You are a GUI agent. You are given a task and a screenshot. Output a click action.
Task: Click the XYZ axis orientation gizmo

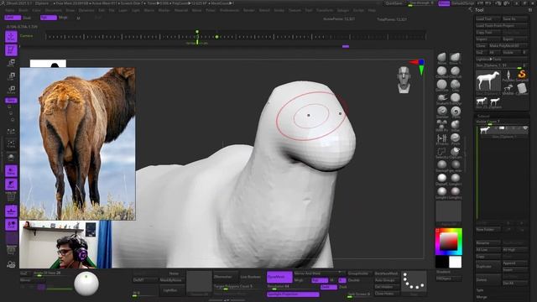click(x=419, y=66)
